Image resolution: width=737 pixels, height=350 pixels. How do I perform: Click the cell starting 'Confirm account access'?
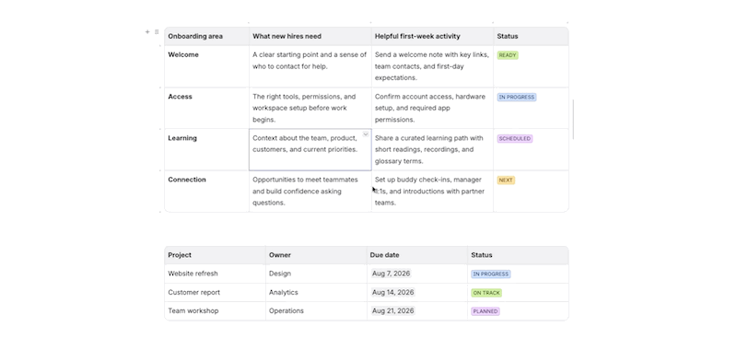[432, 108]
